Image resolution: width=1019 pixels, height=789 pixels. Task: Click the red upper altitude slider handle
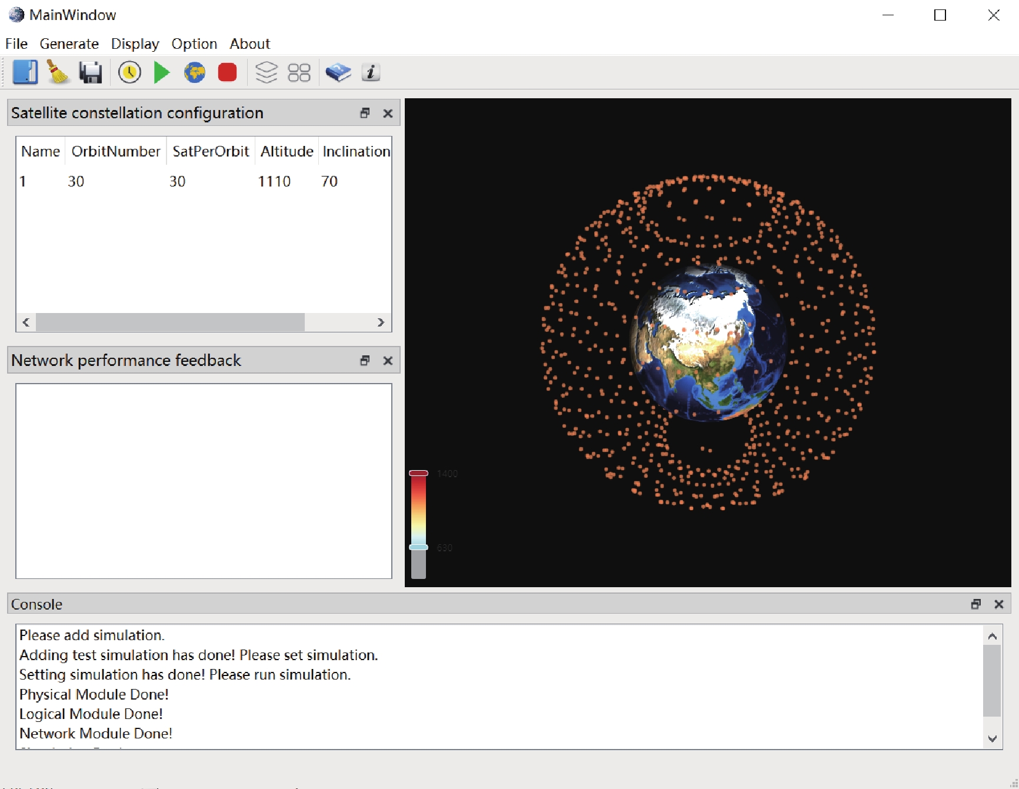418,473
